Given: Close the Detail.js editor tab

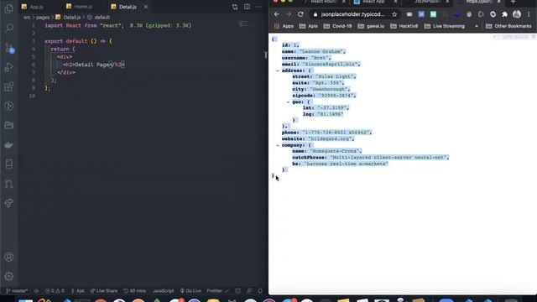Looking at the screenshot, I should [x=145, y=7].
